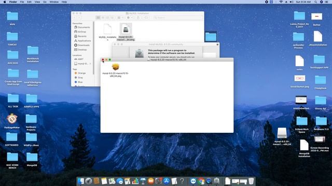Eject the mysql-8 volume in Finder sidebar

coord(90,64)
